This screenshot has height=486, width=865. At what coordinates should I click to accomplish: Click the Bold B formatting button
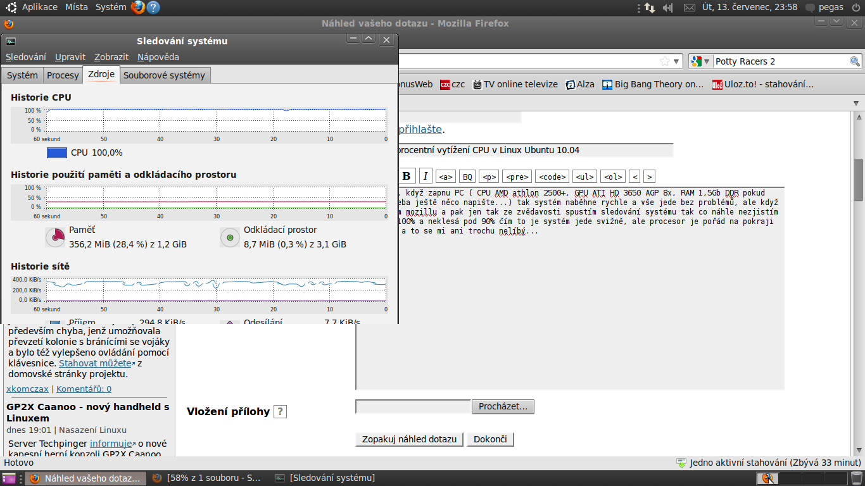[407, 176]
